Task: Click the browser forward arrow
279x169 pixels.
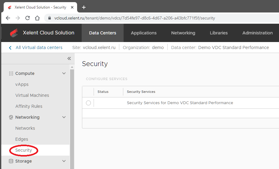Action: [18, 18]
